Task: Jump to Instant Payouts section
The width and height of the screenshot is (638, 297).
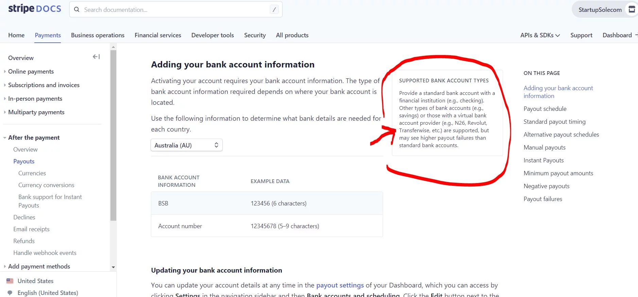Action: click(544, 160)
